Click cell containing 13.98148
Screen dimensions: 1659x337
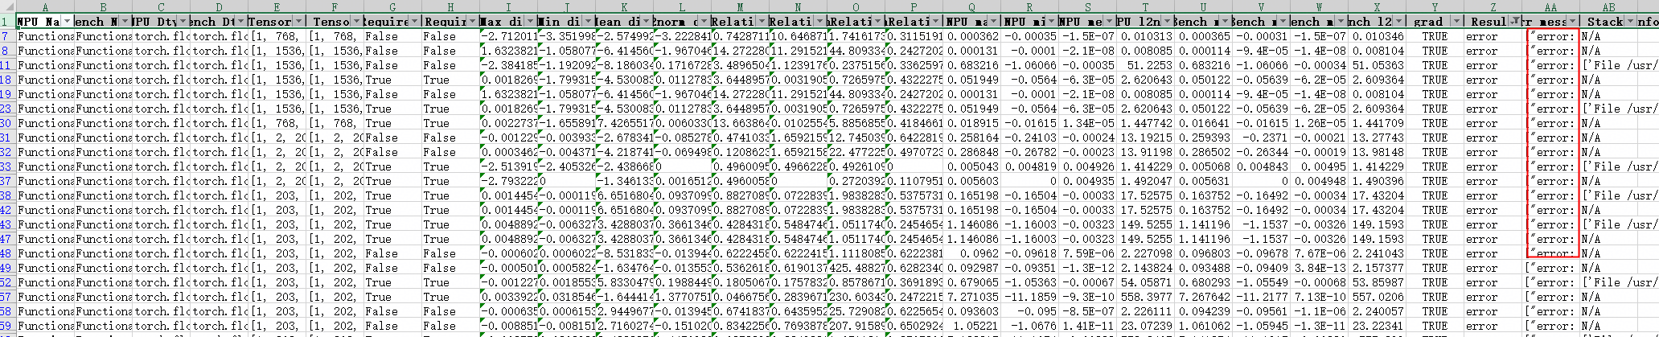[1377, 152]
